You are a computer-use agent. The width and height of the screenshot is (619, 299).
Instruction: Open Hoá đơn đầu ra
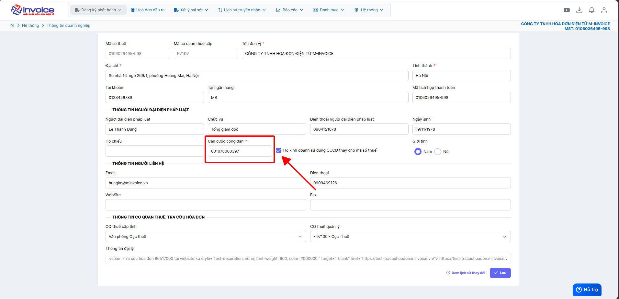pyautogui.click(x=148, y=10)
